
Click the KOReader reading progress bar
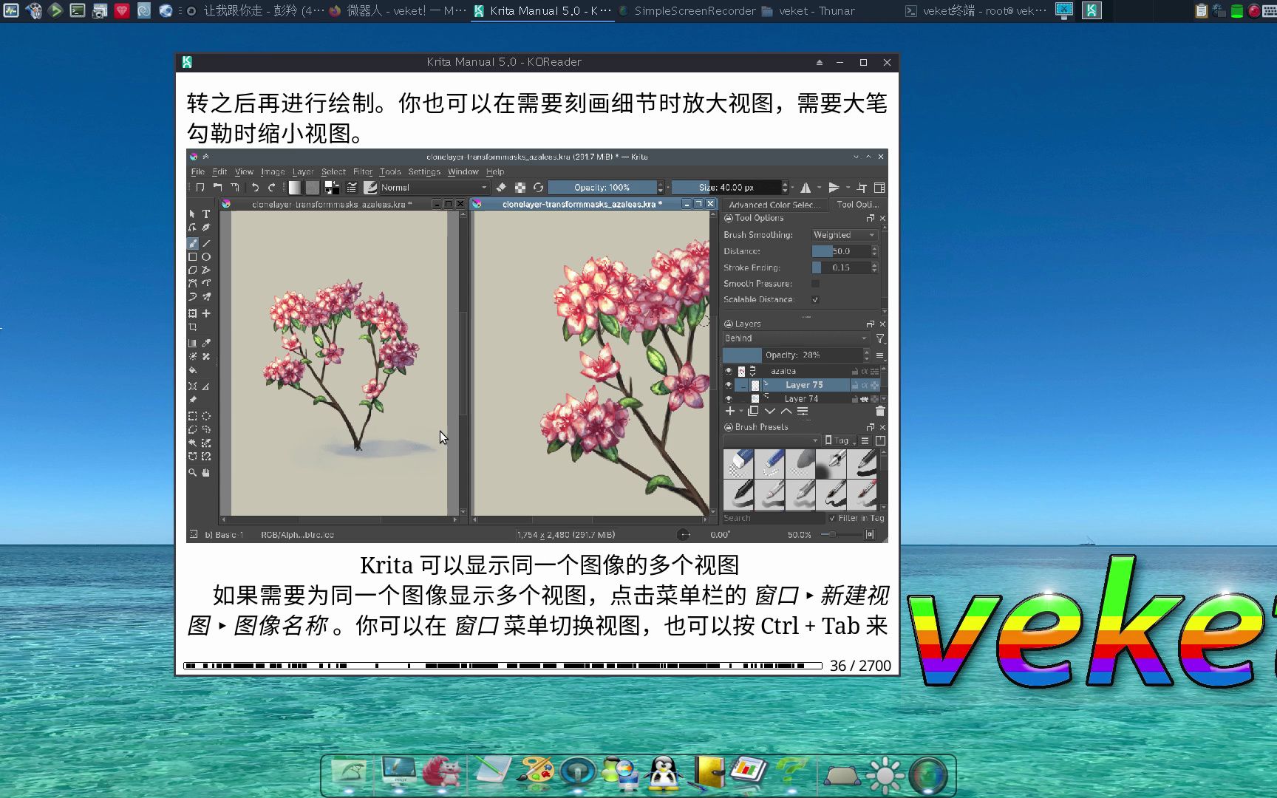pyautogui.click(x=503, y=666)
